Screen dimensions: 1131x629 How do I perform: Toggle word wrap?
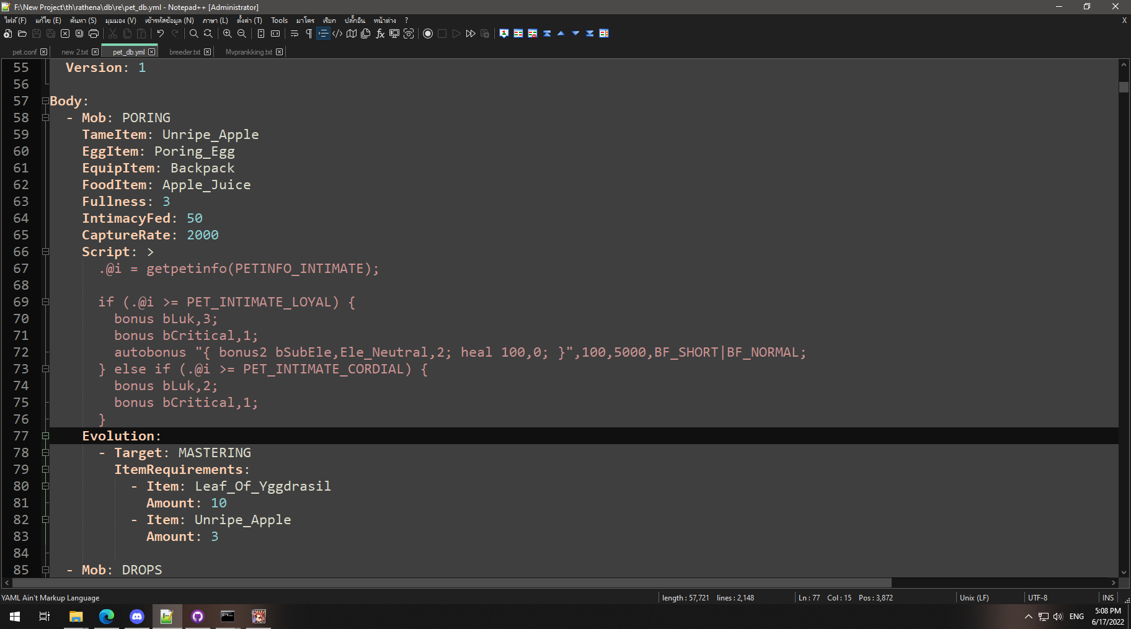295,33
